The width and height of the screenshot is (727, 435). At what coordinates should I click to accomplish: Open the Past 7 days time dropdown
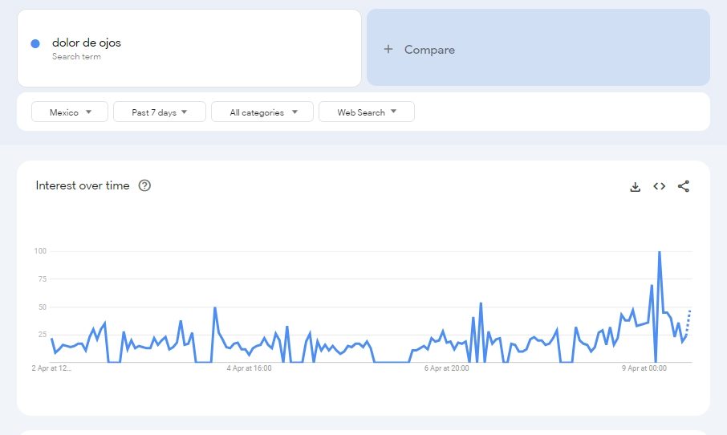point(160,112)
